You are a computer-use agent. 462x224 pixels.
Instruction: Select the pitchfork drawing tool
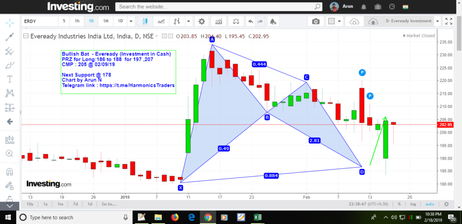point(10,51)
